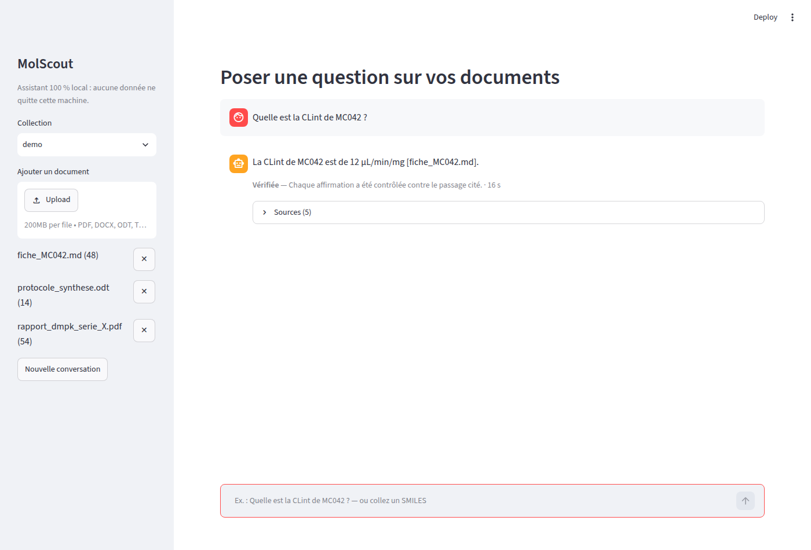Screen dimensions: 811x550
Task: Click the send arrow button
Action: 746,501
